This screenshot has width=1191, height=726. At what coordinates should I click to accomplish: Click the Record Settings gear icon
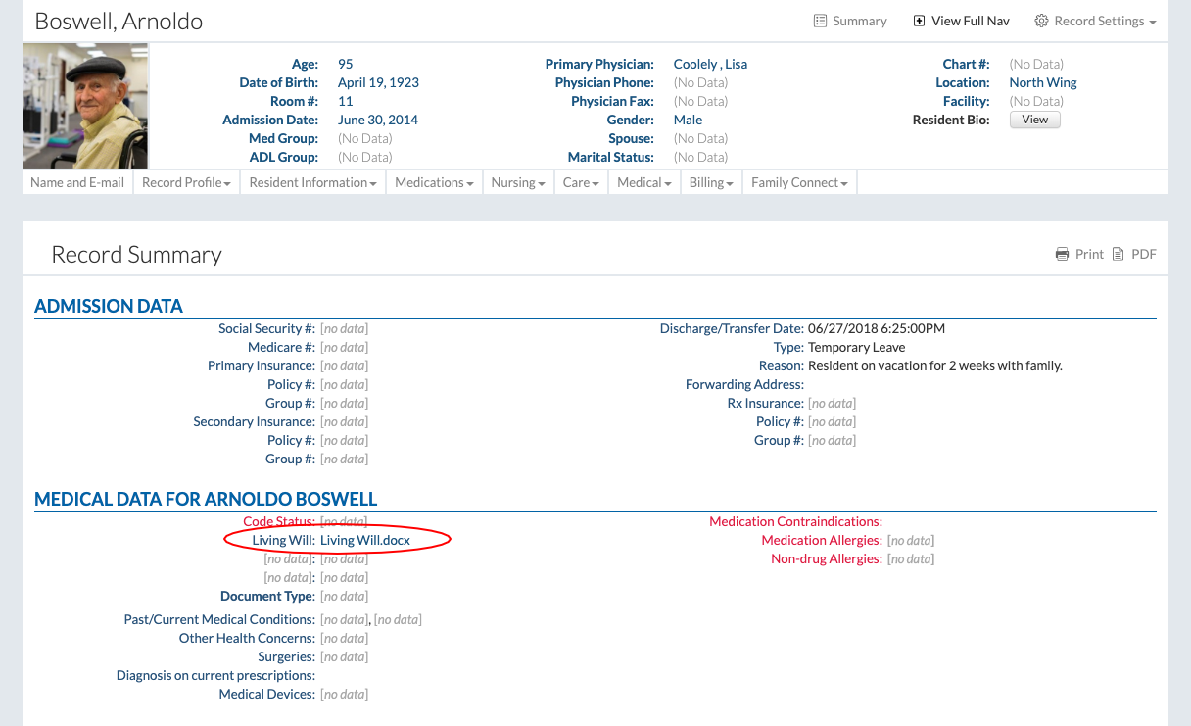pos(1042,21)
